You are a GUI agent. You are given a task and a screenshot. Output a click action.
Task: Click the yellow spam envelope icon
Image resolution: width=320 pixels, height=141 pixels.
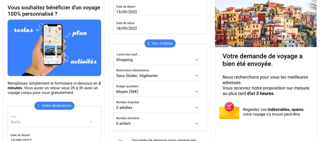(x=229, y=111)
